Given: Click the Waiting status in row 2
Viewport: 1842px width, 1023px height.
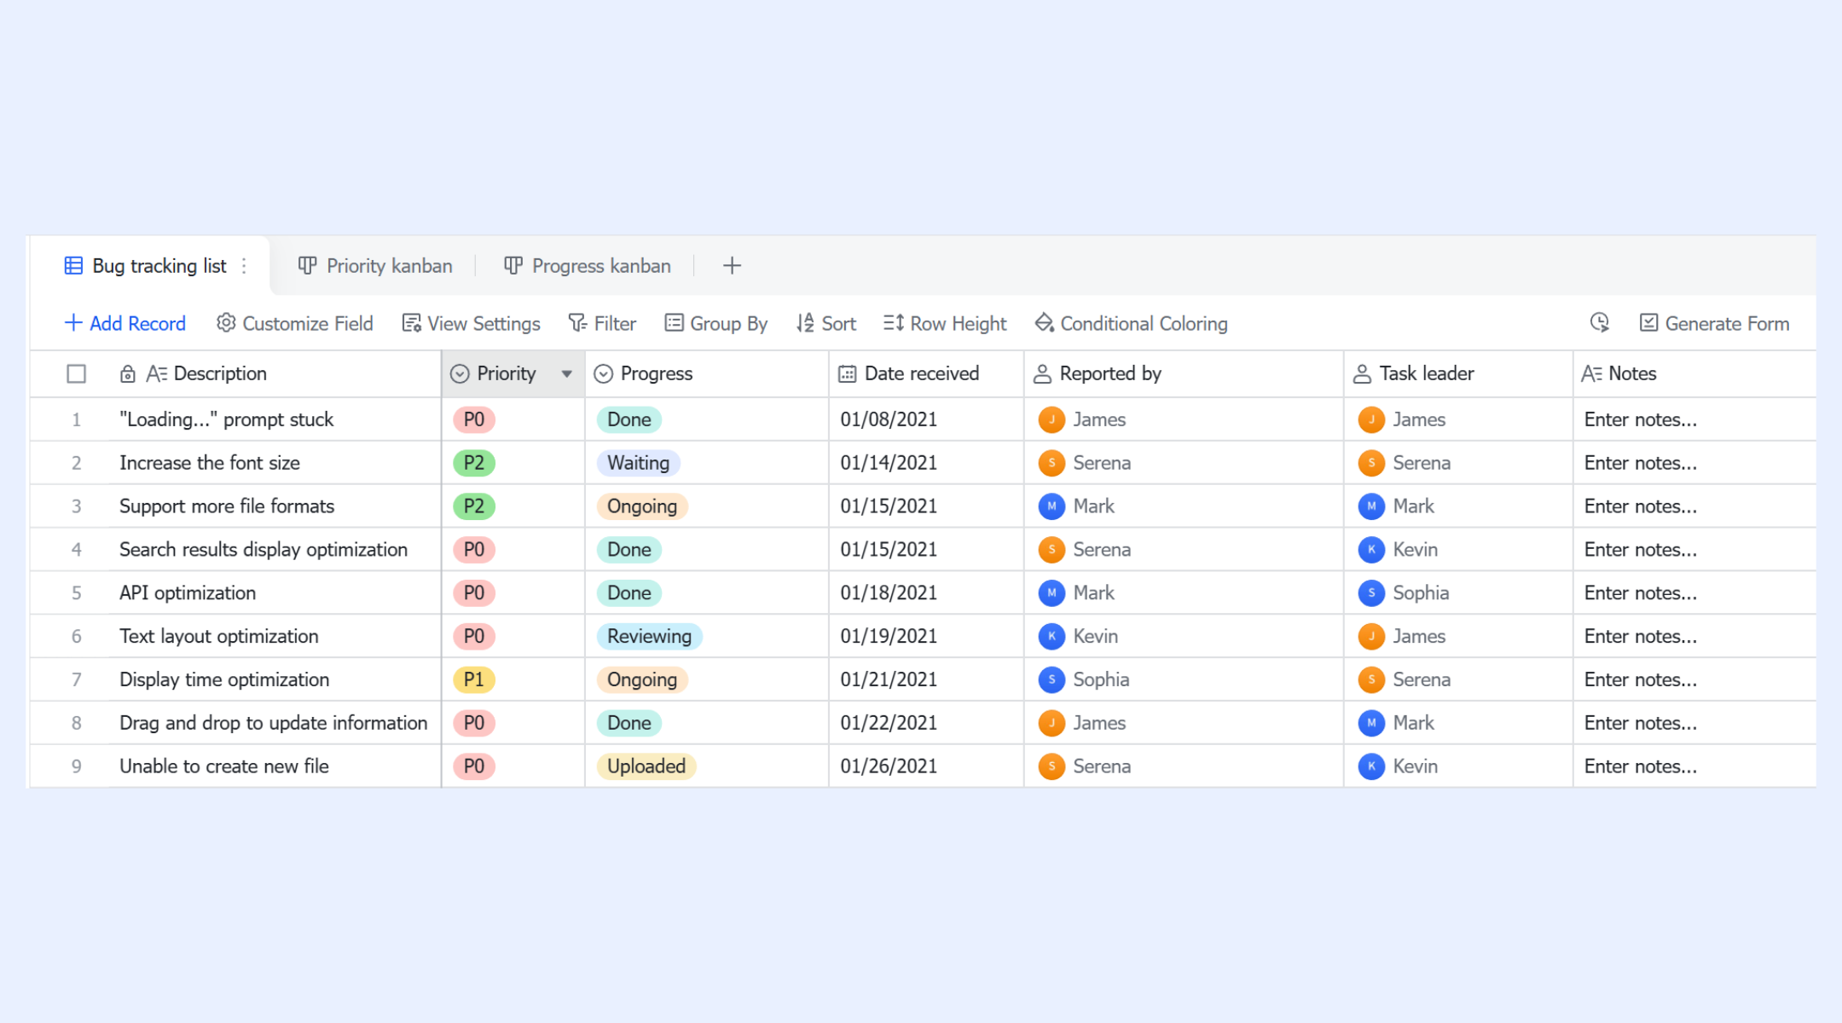Looking at the screenshot, I should 638,463.
